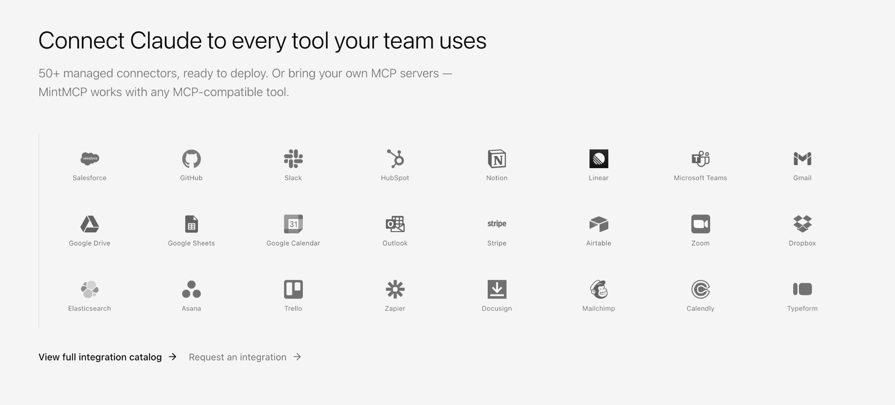Image resolution: width=895 pixels, height=405 pixels.
Task: Select the Docusign download-arrow icon
Action: click(x=497, y=289)
